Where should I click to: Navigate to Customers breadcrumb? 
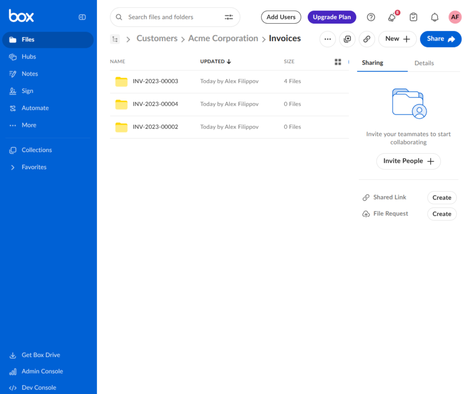click(x=157, y=38)
